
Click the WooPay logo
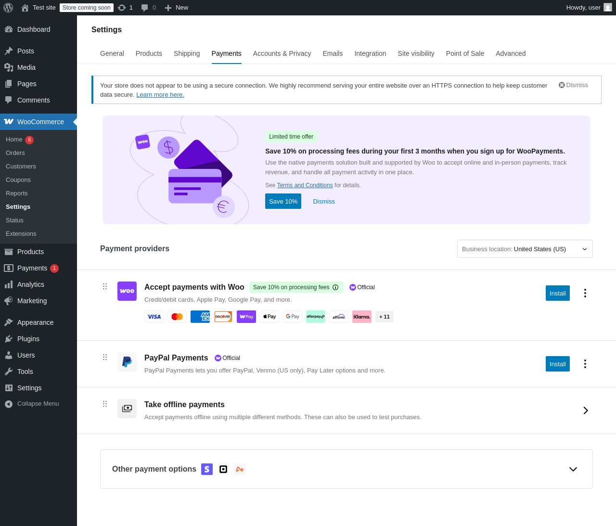tap(246, 317)
